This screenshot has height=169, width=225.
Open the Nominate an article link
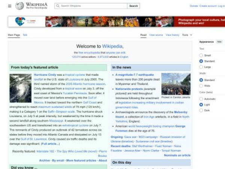coord(177,155)
